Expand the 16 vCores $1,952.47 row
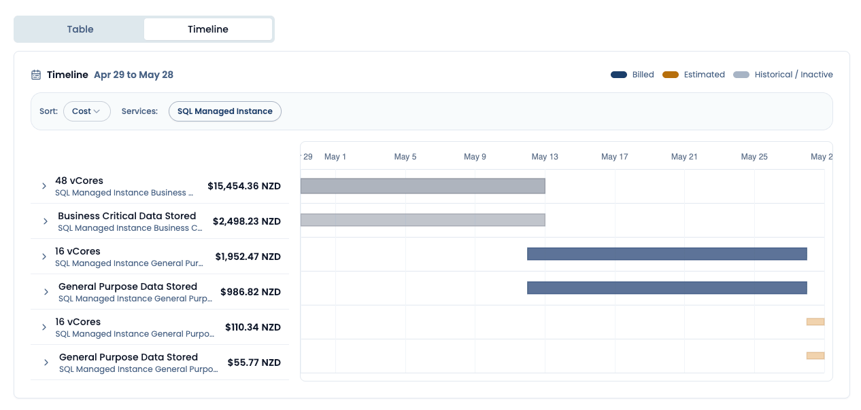The image size is (861, 410). [x=44, y=257]
